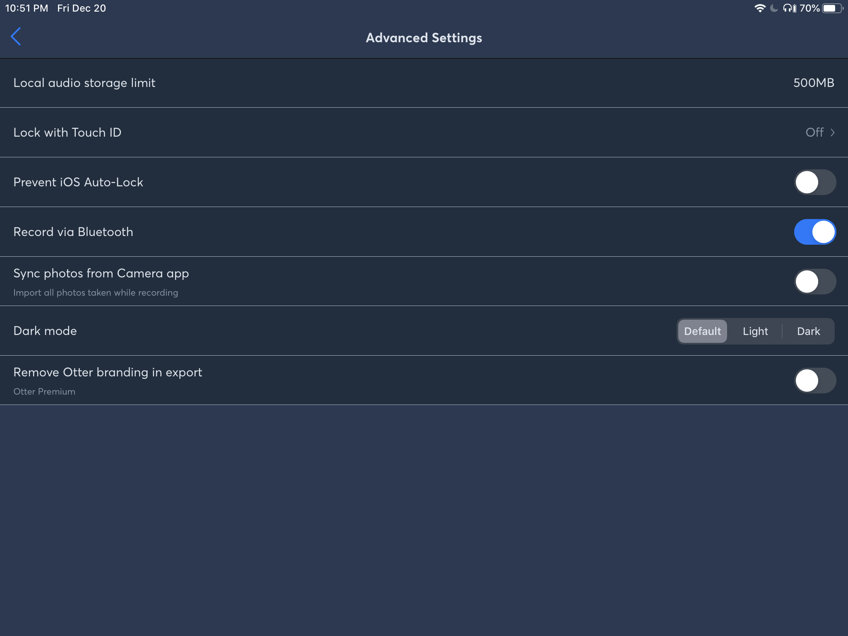Image resolution: width=848 pixels, height=636 pixels.
Task: Select Dark mode segment
Action: click(x=808, y=331)
